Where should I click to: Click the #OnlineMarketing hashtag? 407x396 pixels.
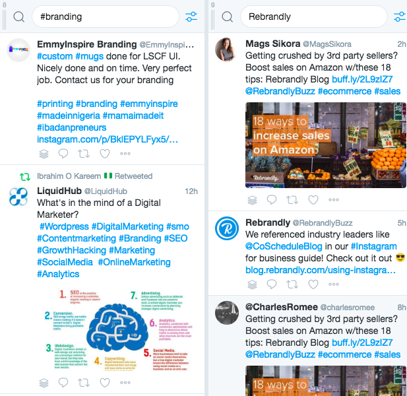click(134, 262)
